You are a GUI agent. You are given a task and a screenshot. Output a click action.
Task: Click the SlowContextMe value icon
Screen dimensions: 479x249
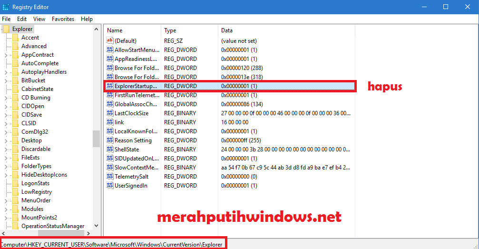110,167
